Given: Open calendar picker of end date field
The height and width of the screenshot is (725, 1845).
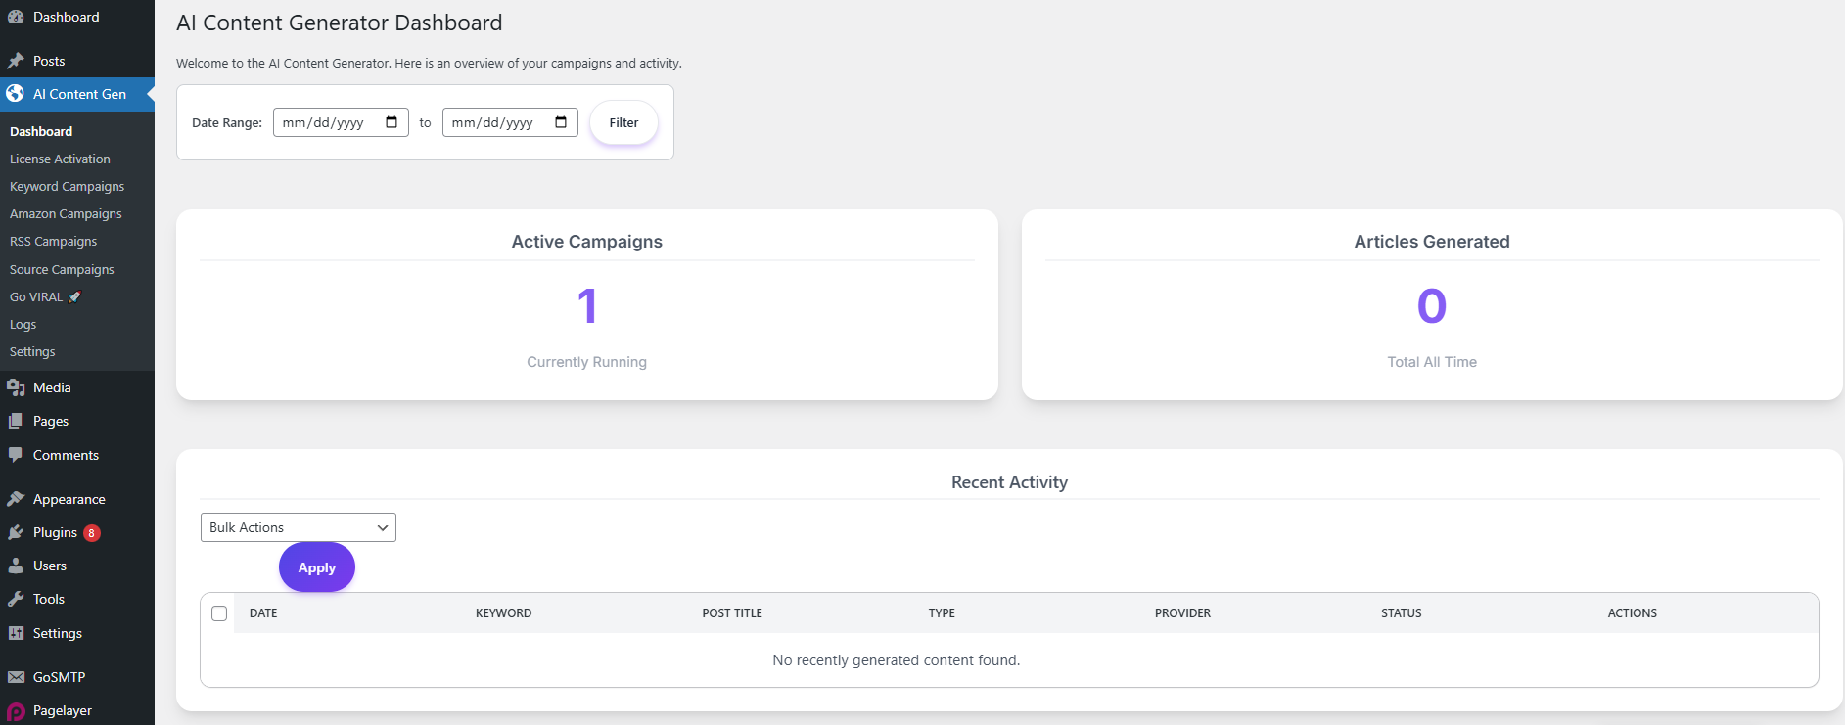Looking at the screenshot, I should [x=561, y=122].
